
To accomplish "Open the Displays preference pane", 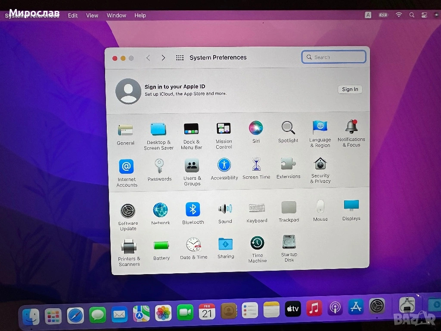I will [x=351, y=206].
